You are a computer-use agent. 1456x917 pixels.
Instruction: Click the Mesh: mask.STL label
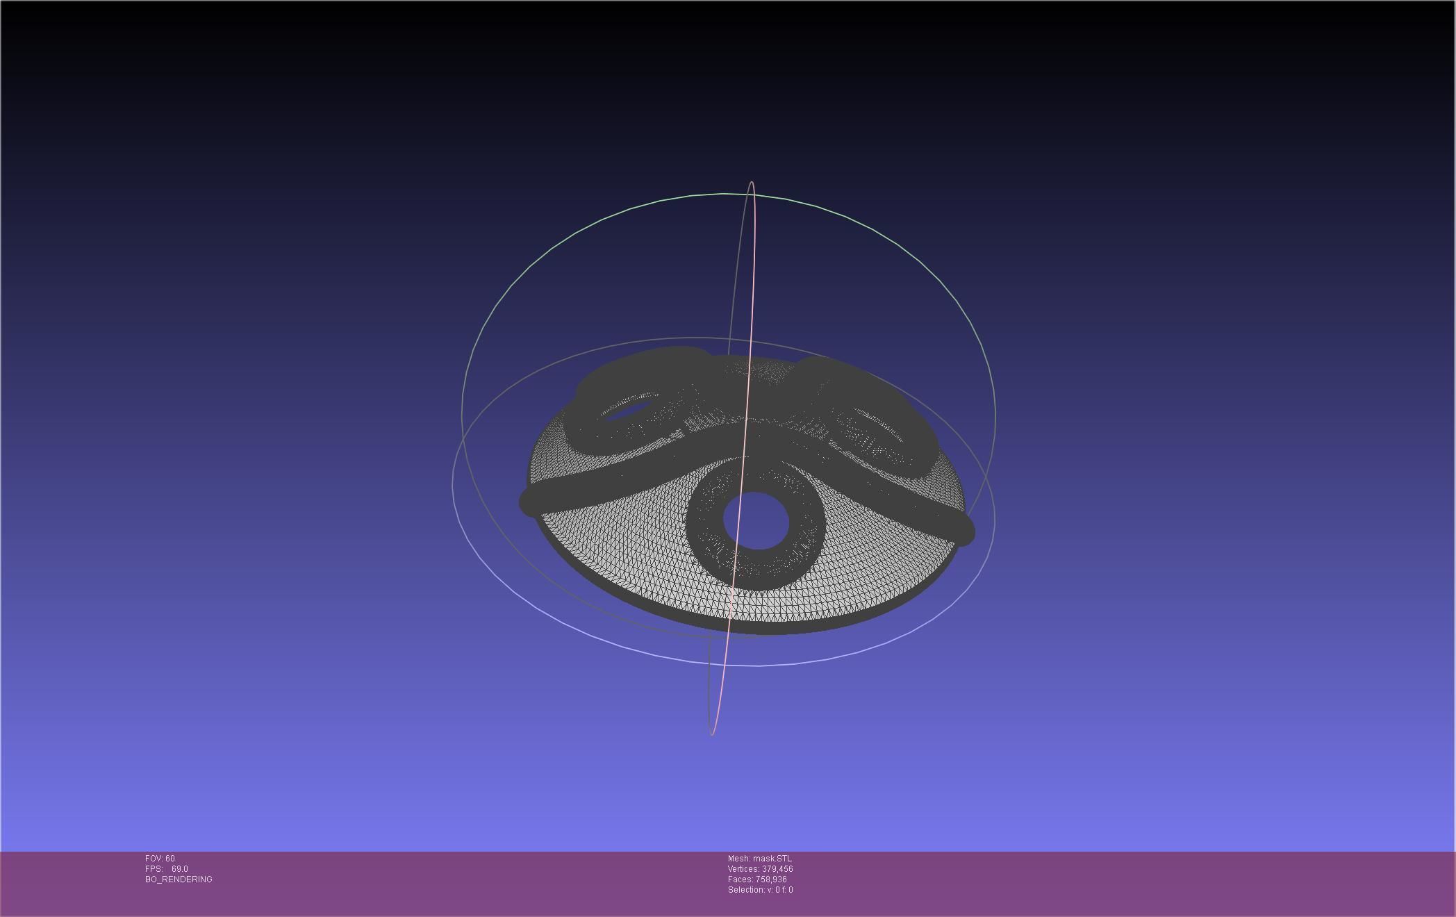[x=759, y=859]
